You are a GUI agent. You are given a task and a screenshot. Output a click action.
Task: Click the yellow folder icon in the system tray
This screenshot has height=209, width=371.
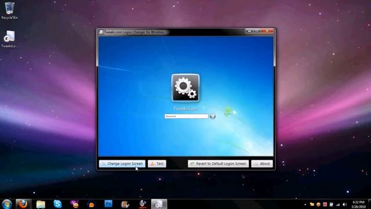[x=312, y=204]
